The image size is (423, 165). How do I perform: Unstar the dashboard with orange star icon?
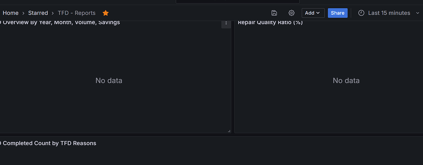click(x=106, y=13)
